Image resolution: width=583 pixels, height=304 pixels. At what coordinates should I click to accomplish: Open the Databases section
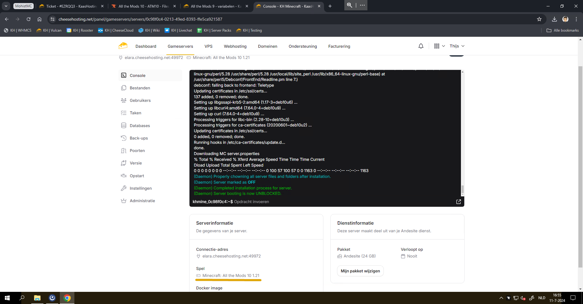pyautogui.click(x=140, y=126)
